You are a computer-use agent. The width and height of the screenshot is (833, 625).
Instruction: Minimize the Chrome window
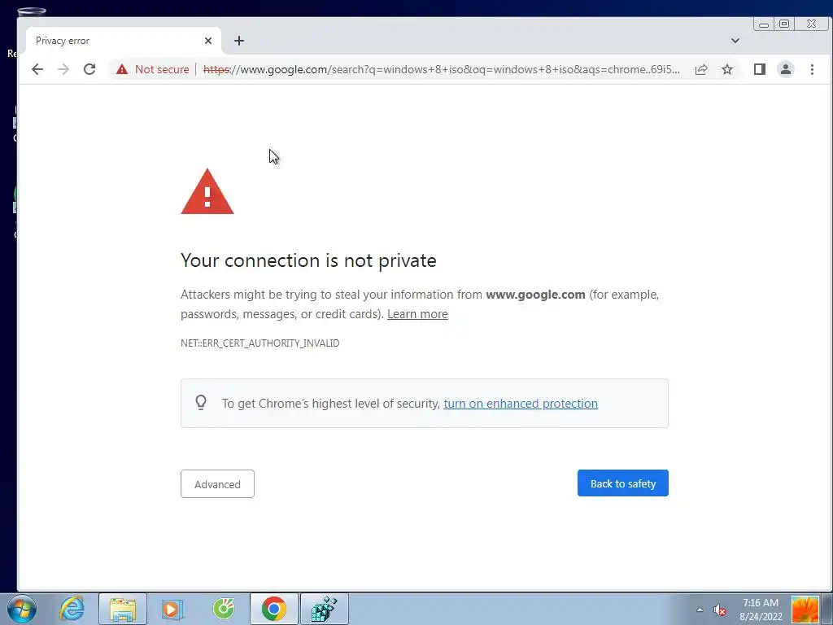[764, 24]
